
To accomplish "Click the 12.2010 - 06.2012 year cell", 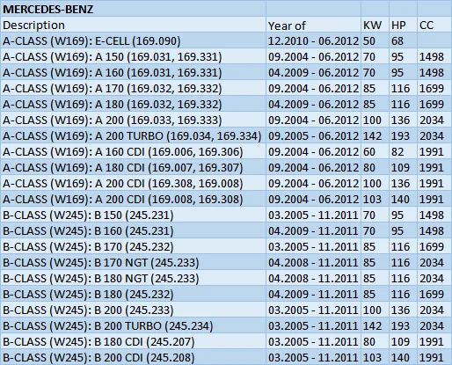I will (x=313, y=40).
